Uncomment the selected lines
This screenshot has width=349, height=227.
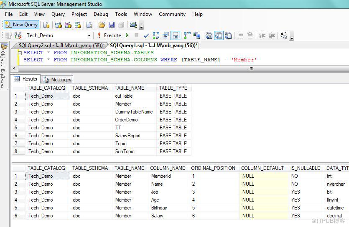250,35
